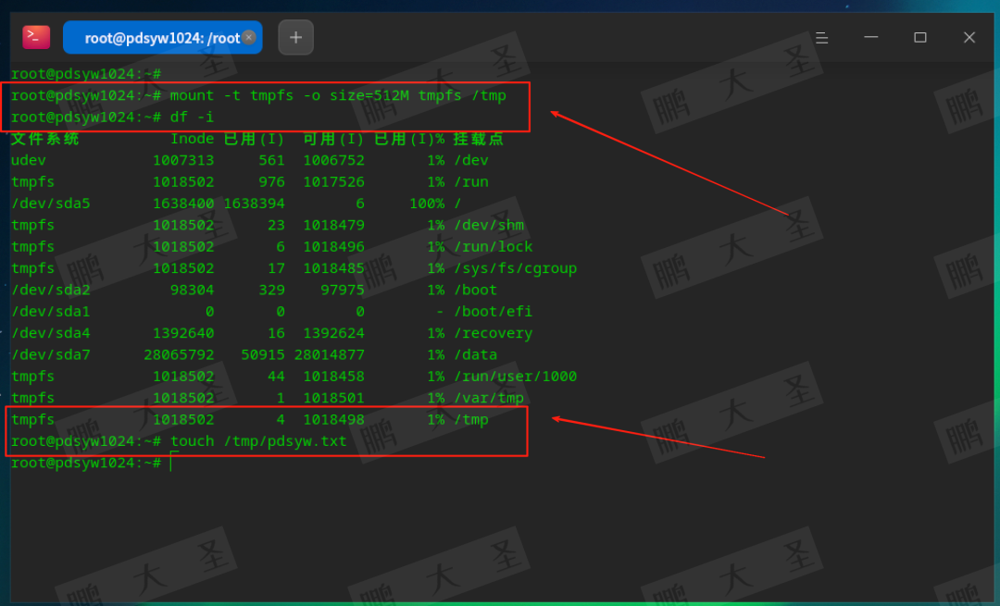Click the udev filesystem row
Viewport: 1000px width, 606px height.
250,161
